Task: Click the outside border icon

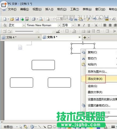Action: point(67,31)
